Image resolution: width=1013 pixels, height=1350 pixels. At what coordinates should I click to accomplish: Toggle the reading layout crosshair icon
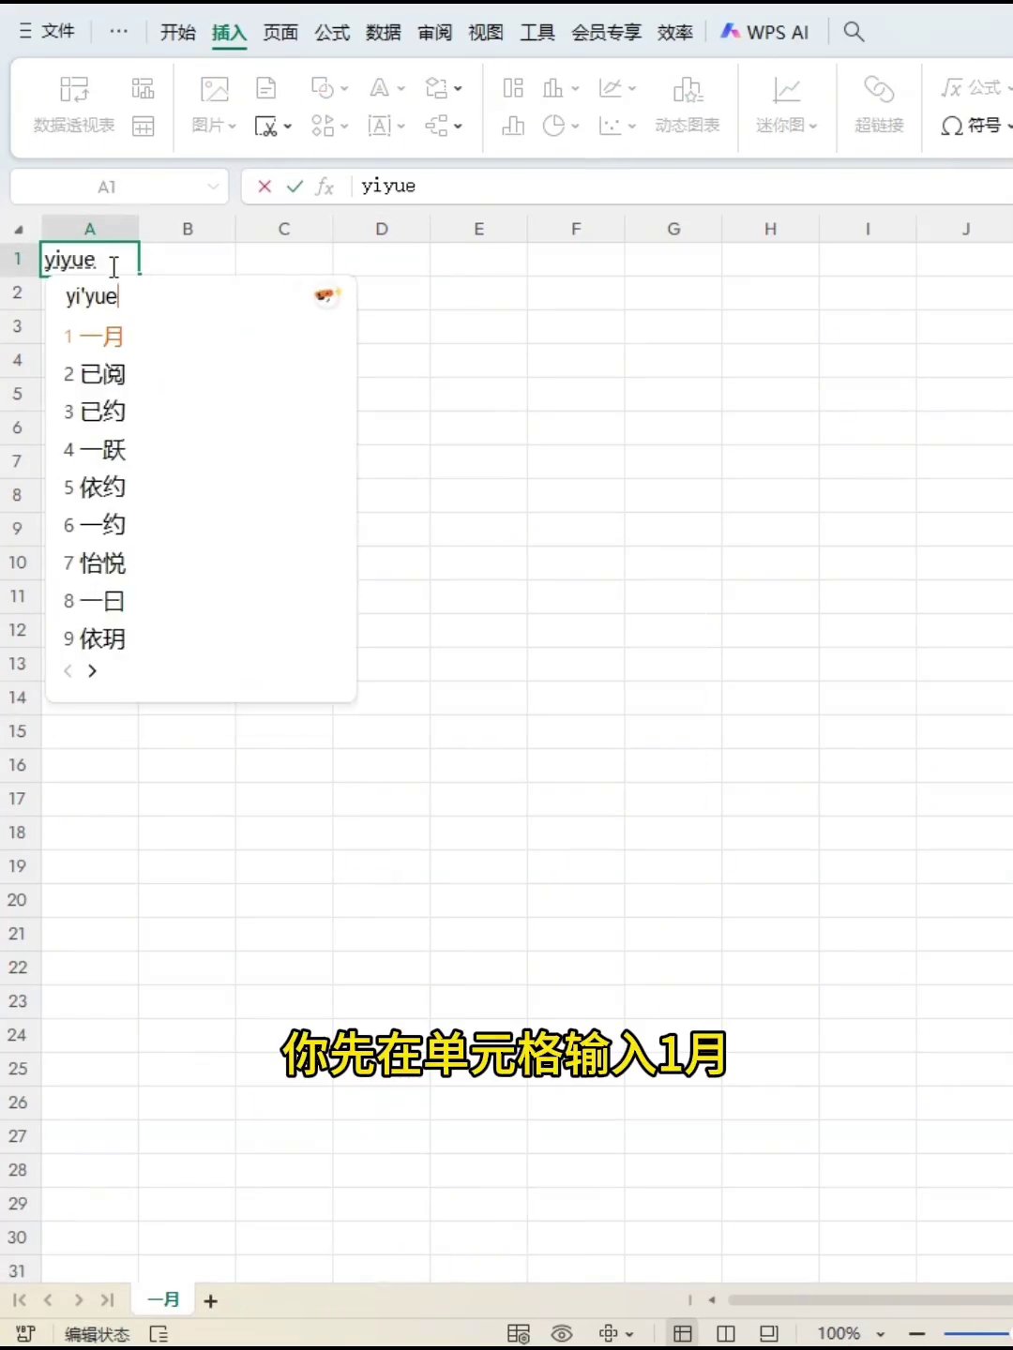point(609,1333)
